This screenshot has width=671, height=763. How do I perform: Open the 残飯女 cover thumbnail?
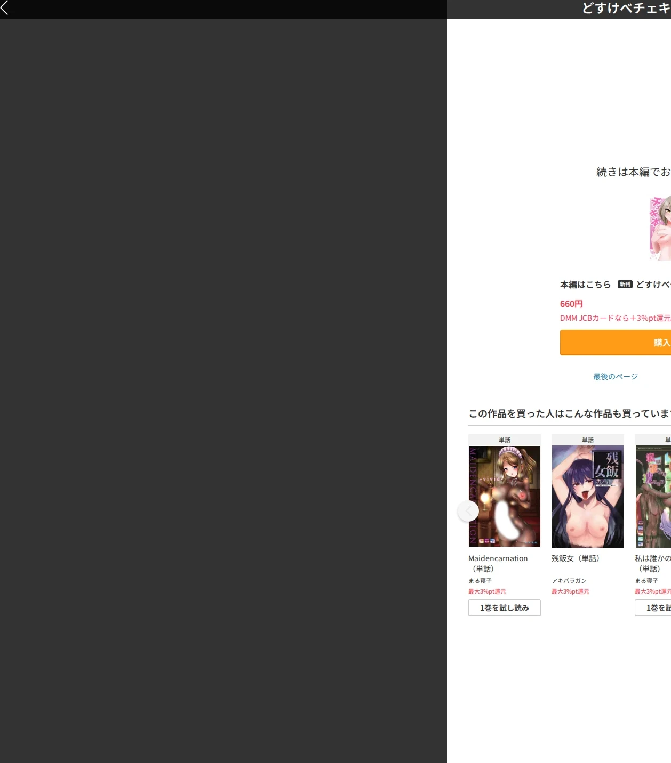[x=588, y=497]
